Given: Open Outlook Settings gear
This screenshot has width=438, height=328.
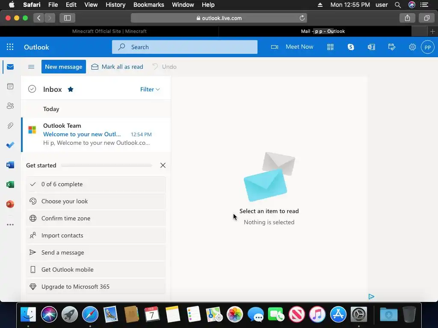Looking at the screenshot, I should tap(412, 47).
